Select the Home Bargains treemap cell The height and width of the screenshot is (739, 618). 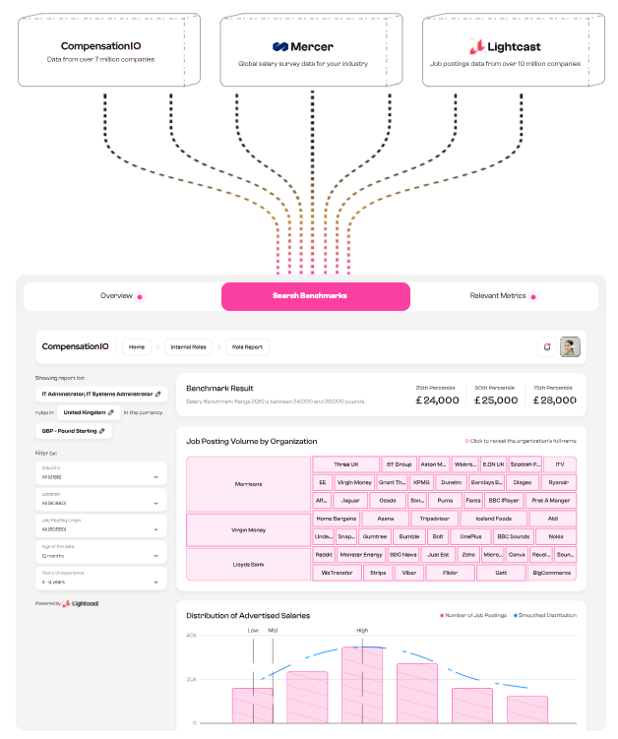337,519
